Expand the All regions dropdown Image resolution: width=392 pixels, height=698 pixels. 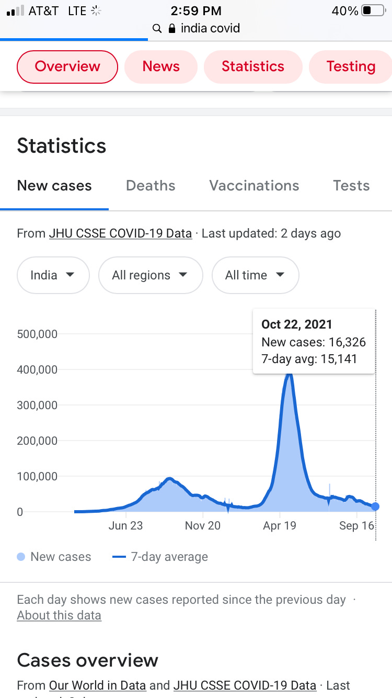pos(150,275)
